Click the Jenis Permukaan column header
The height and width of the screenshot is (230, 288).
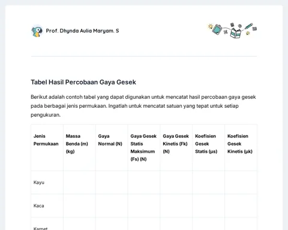point(46,140)
